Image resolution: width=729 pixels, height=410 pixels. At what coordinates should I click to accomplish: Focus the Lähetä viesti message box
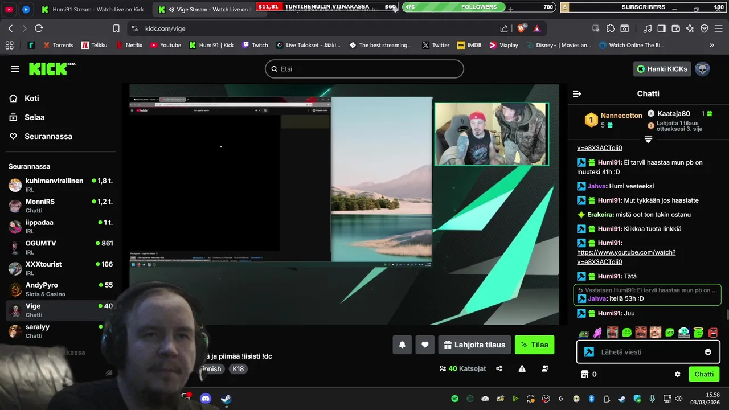pyautogui.click(x=648, y=352)
